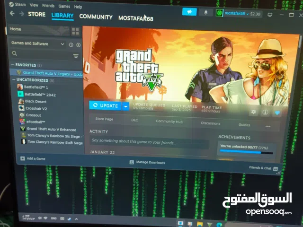This screenshot has width=303, height=227.
Task: Click the update download progress bar
Action: pyautogui.click(x=150, y=111)
